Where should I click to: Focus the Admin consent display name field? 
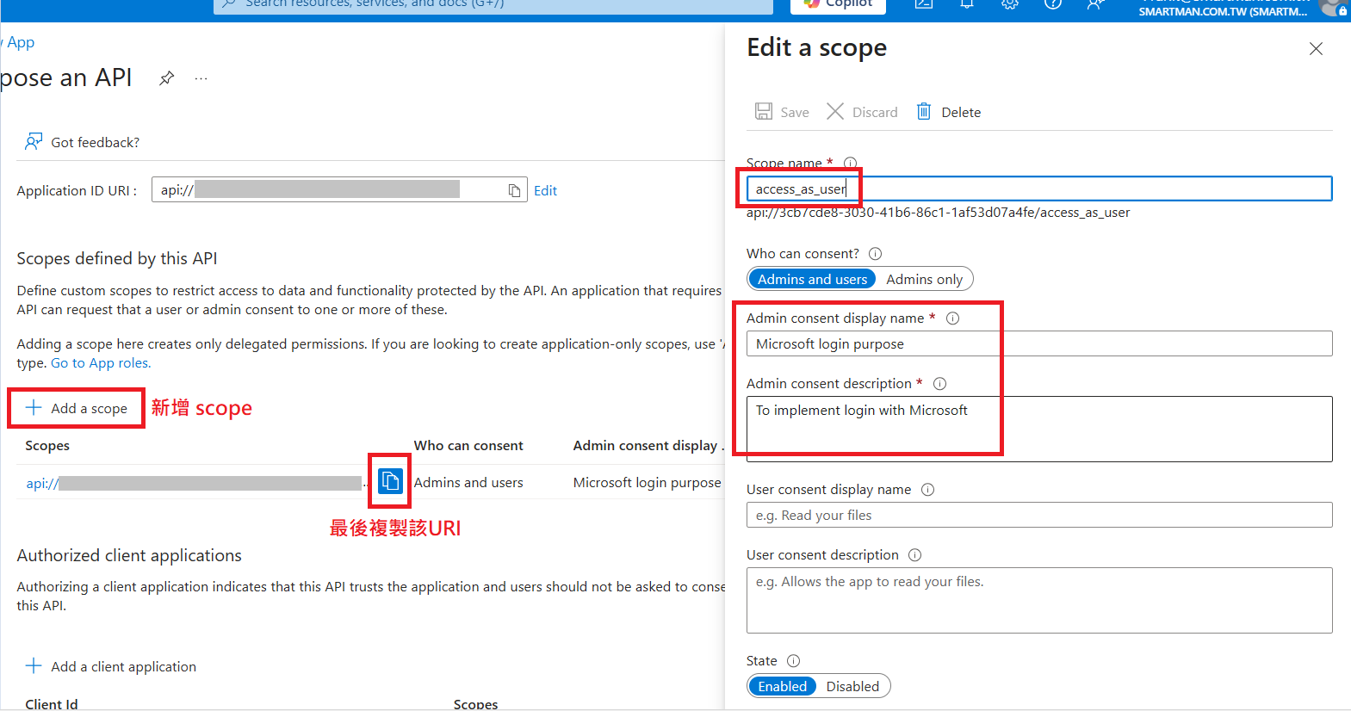point(1039,343)
